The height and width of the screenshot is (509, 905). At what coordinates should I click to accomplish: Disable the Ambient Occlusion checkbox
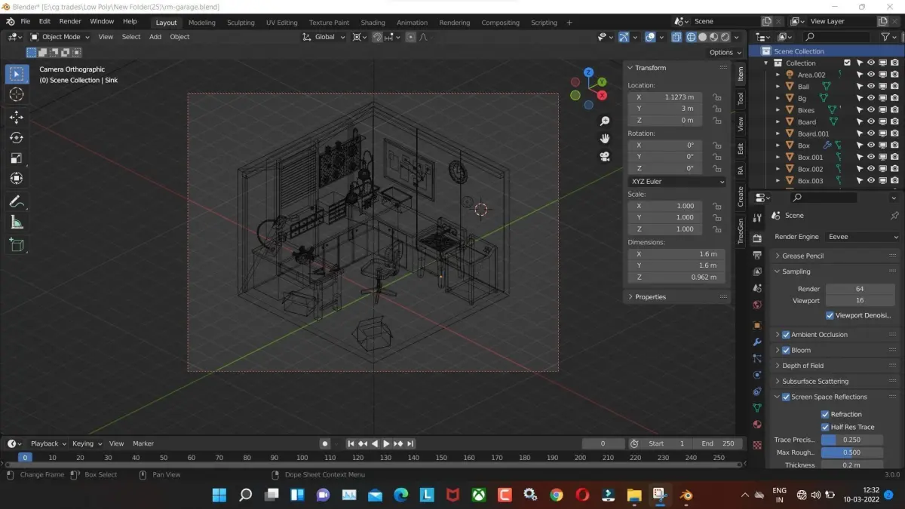point(786,335)
